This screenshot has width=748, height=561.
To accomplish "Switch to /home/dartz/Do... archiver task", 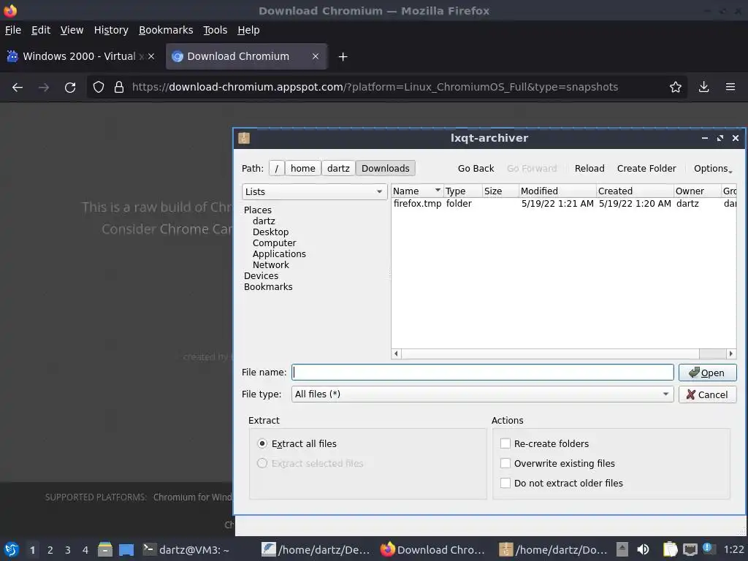I will coord(554,550).
